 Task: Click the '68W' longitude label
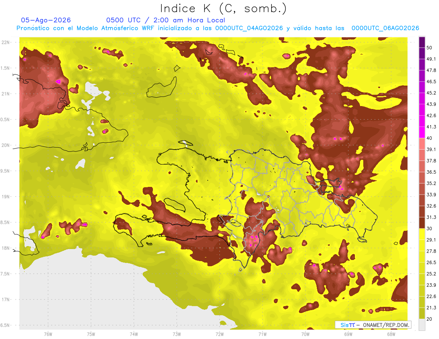[391, 334]
